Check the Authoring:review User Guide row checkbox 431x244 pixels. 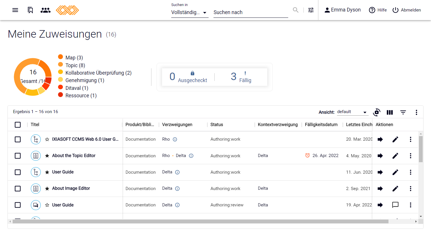18,205
